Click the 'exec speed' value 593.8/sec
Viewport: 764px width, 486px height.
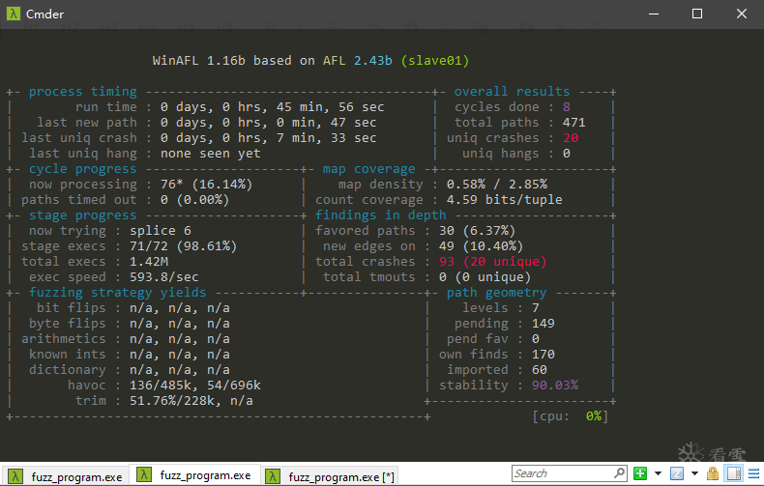(163, 277)
